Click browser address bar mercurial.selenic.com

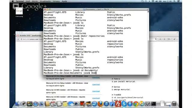click(31, 39)
